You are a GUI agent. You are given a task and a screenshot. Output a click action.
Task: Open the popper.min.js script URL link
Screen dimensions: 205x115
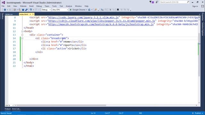(102, 21)
